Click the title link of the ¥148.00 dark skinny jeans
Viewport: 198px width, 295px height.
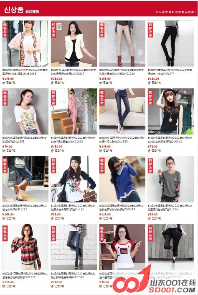pos(122,140)
